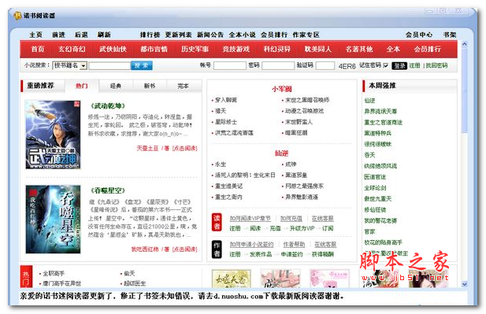Screen dimensions: 486x314
Task: Open 更新列表 from the toolbar
Action: coord(178,35)
